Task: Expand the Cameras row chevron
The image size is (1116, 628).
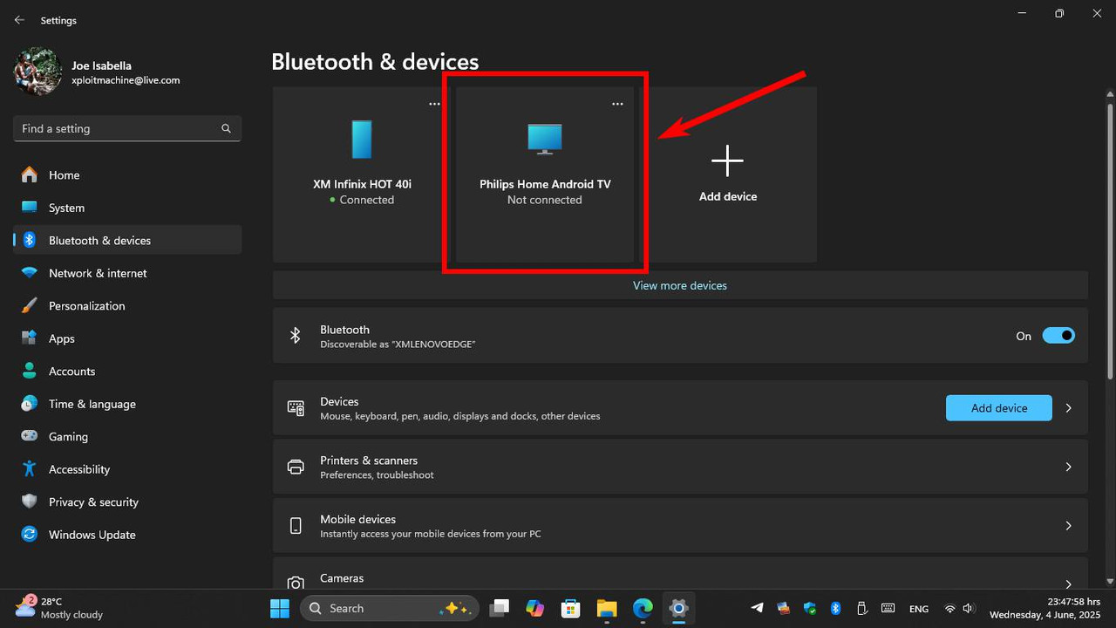Action: coord(1069,584)
